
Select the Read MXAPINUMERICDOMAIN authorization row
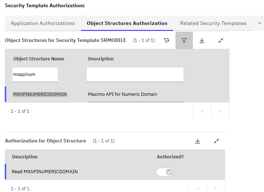point(45,172)
